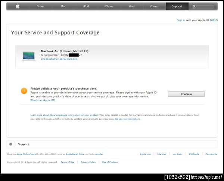Open the Store tab
This screenshot has height=181, width=224.
(x=40, y=6)
